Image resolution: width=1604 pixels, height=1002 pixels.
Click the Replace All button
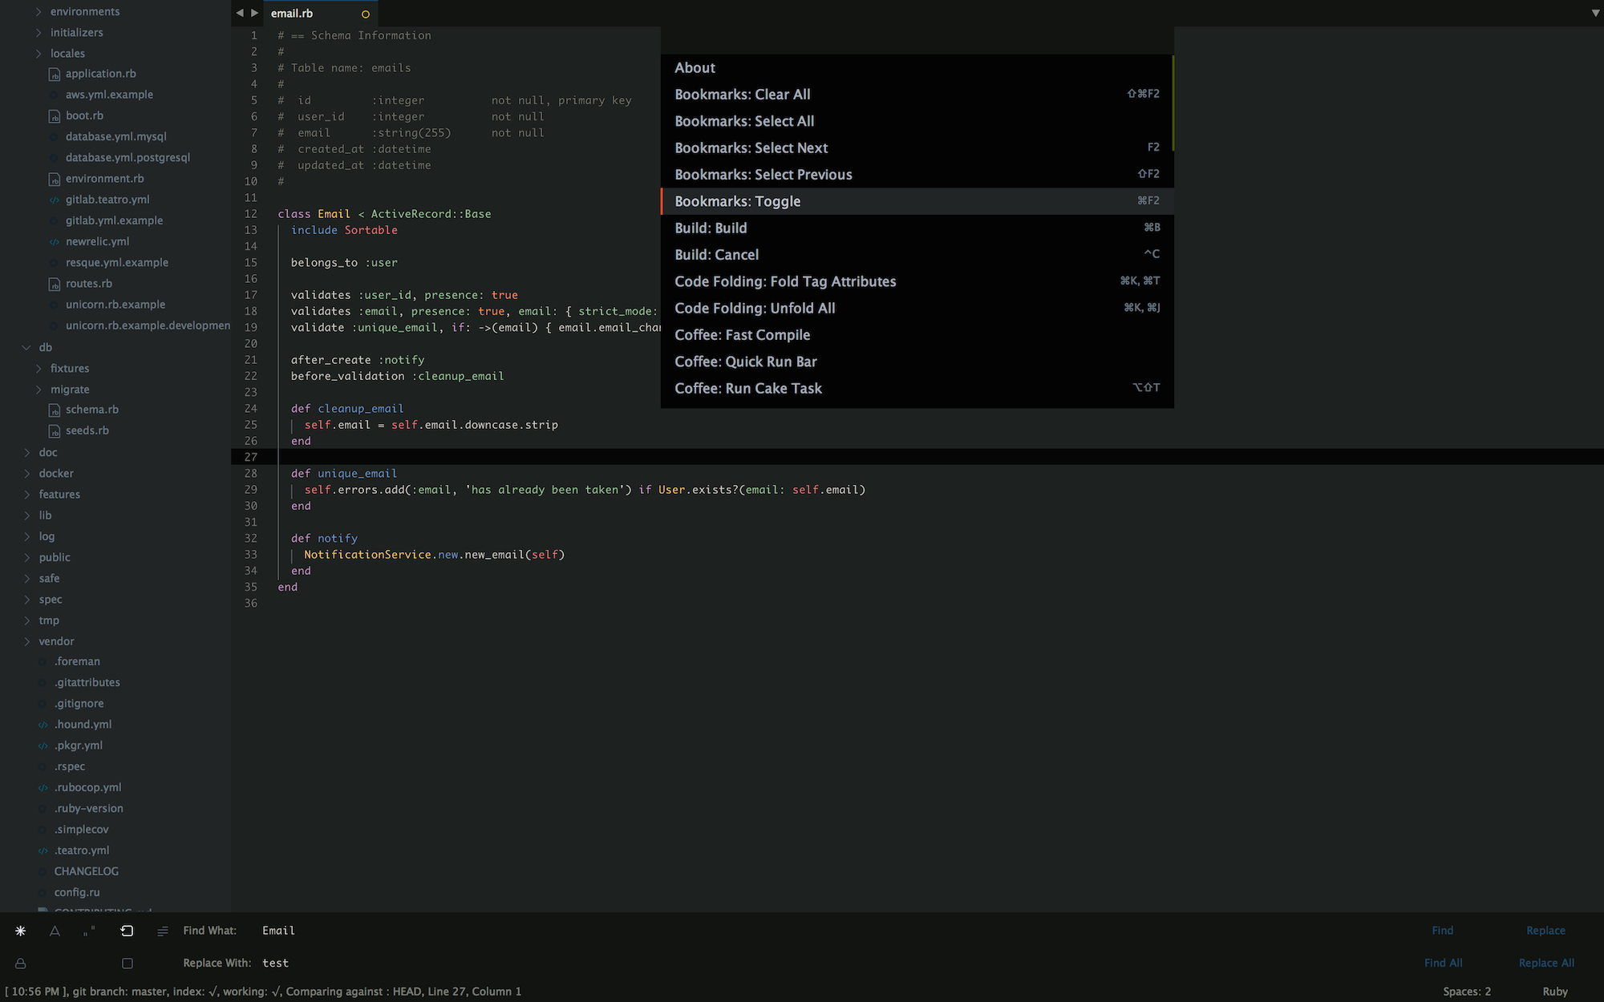point(1546,963)
